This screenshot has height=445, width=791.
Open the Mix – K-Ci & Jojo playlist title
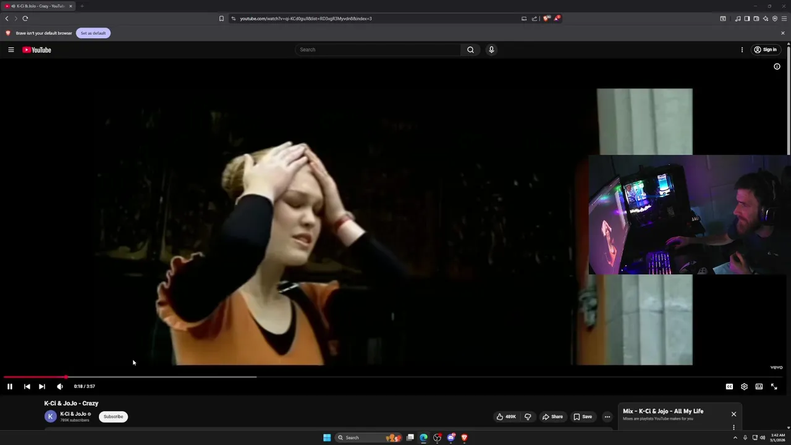pos(663,411)
